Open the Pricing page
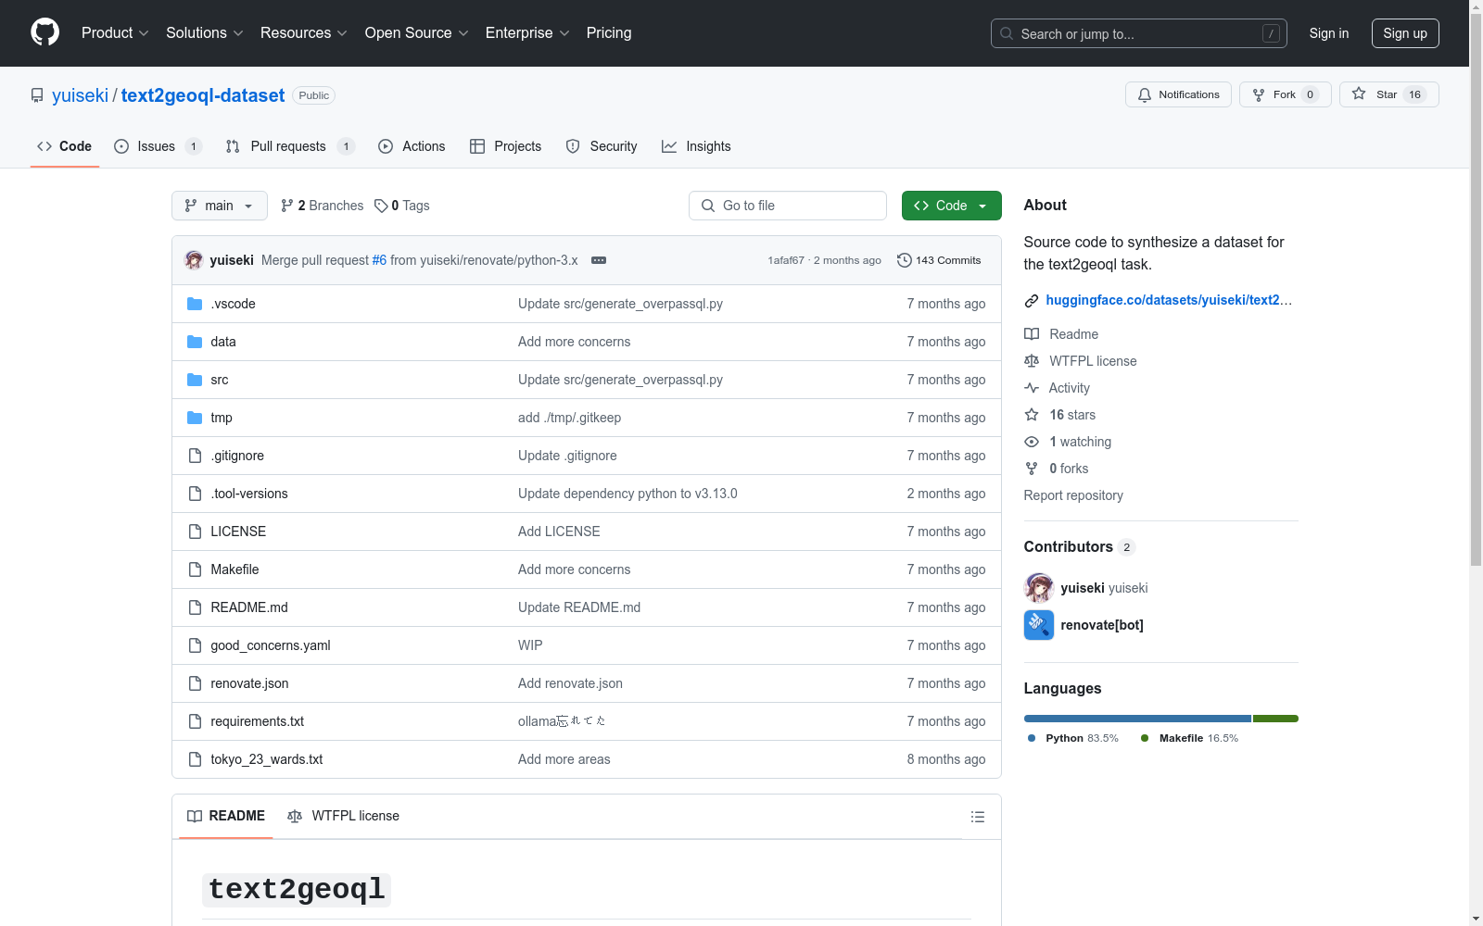This screenshot has width=1483, height=926. [609, 32]
